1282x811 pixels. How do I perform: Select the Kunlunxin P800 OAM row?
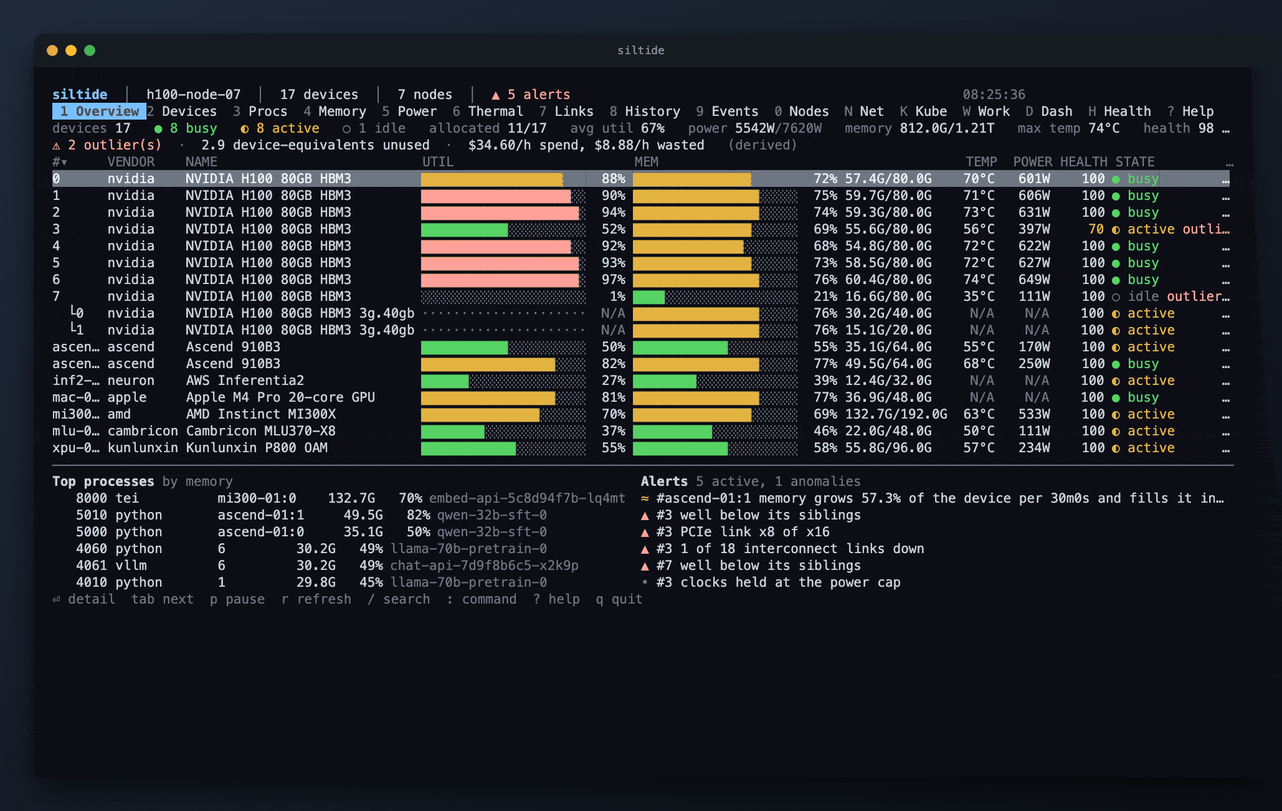pyautogui.click(x=641, y=448)
